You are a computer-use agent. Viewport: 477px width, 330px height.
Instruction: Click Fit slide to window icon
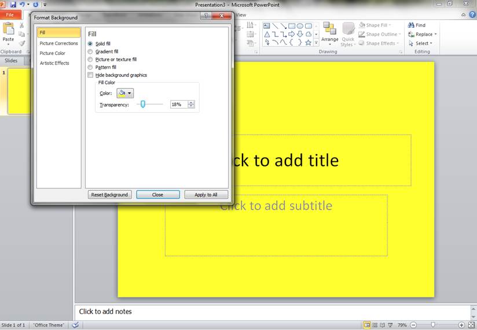(x=471, y=325)
